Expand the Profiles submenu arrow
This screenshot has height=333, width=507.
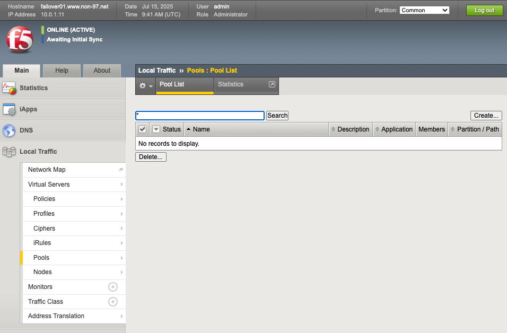tap(121, 214)
